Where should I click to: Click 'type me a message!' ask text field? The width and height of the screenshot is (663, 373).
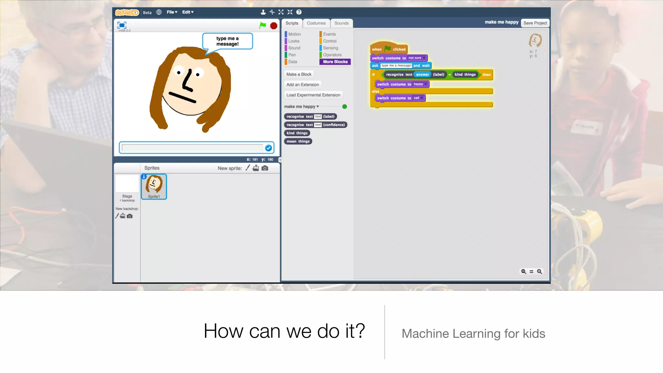coord(397,65)
